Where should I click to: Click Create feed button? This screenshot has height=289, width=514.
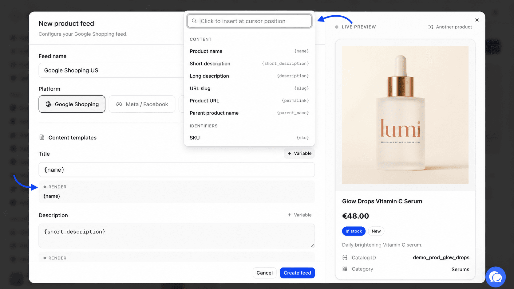(297, 273)
